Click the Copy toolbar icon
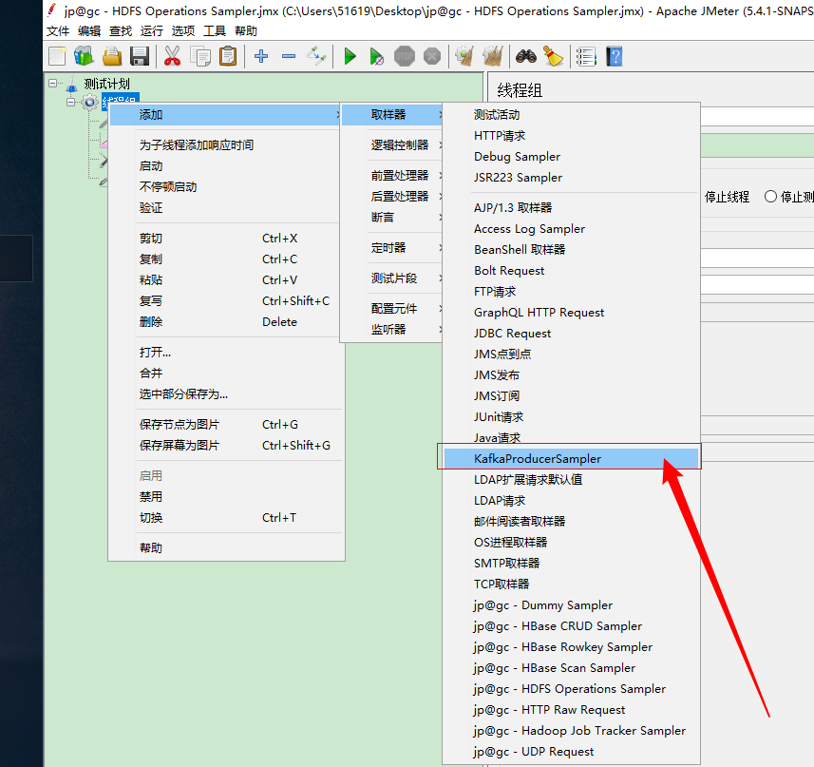 point(200,56)
